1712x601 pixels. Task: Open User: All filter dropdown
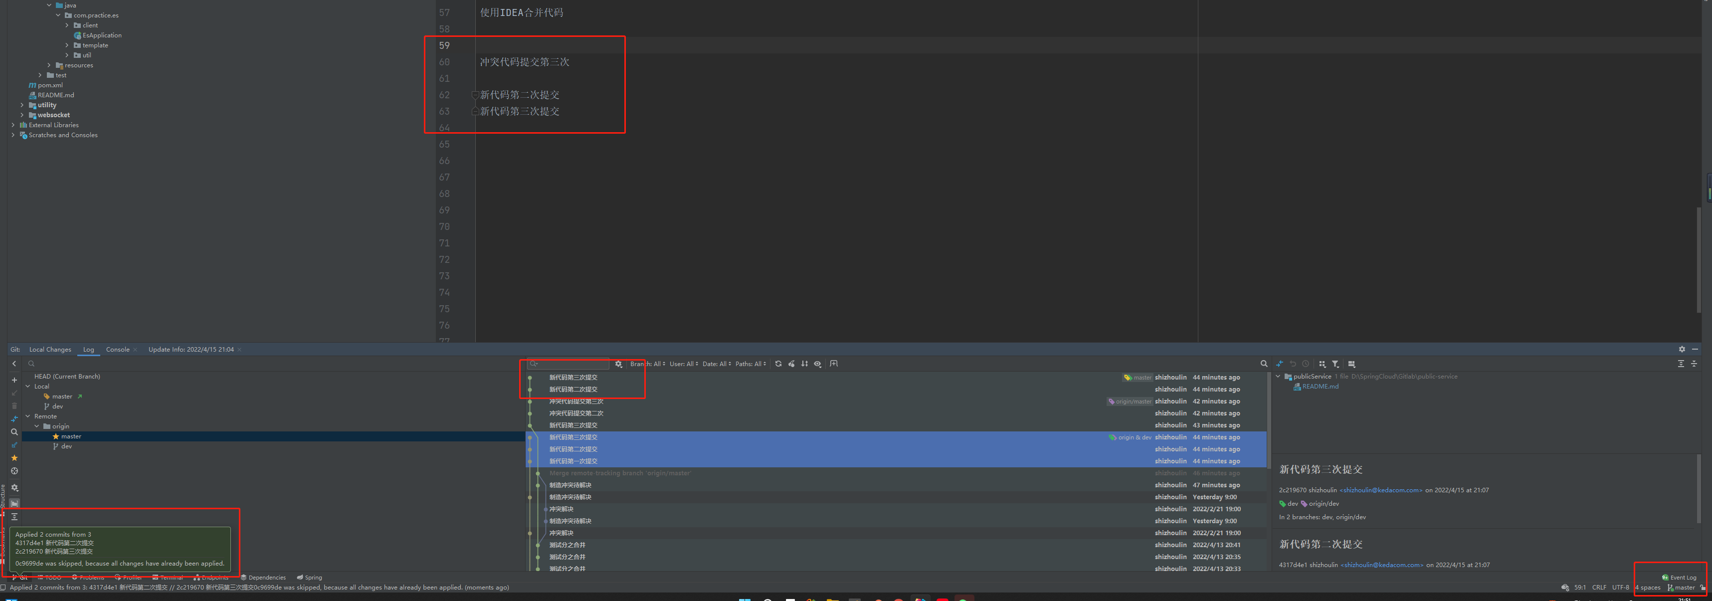point(683,364)
